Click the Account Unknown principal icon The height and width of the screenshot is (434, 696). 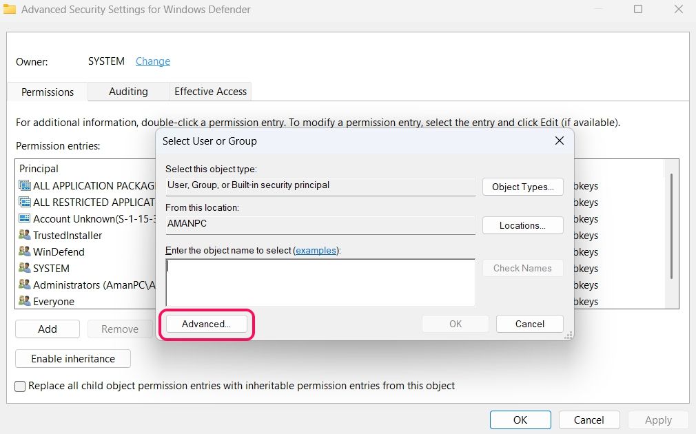tap(25, 218)
